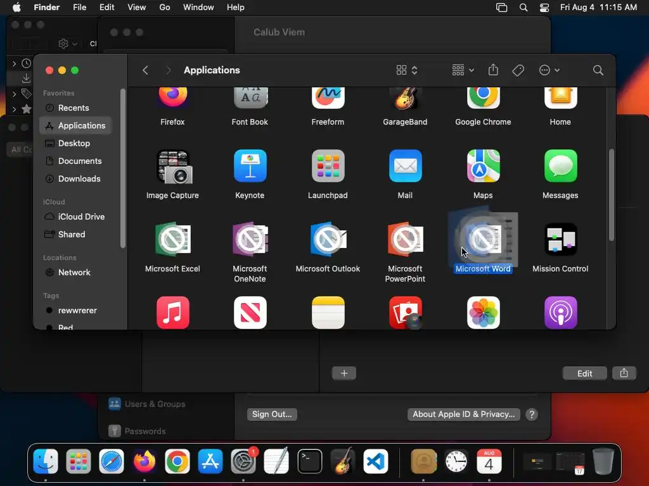Open Firefox in the Applications folder

pos(172,98)
